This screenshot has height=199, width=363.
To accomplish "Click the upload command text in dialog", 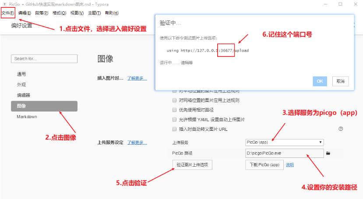I will tap(208, 50).
